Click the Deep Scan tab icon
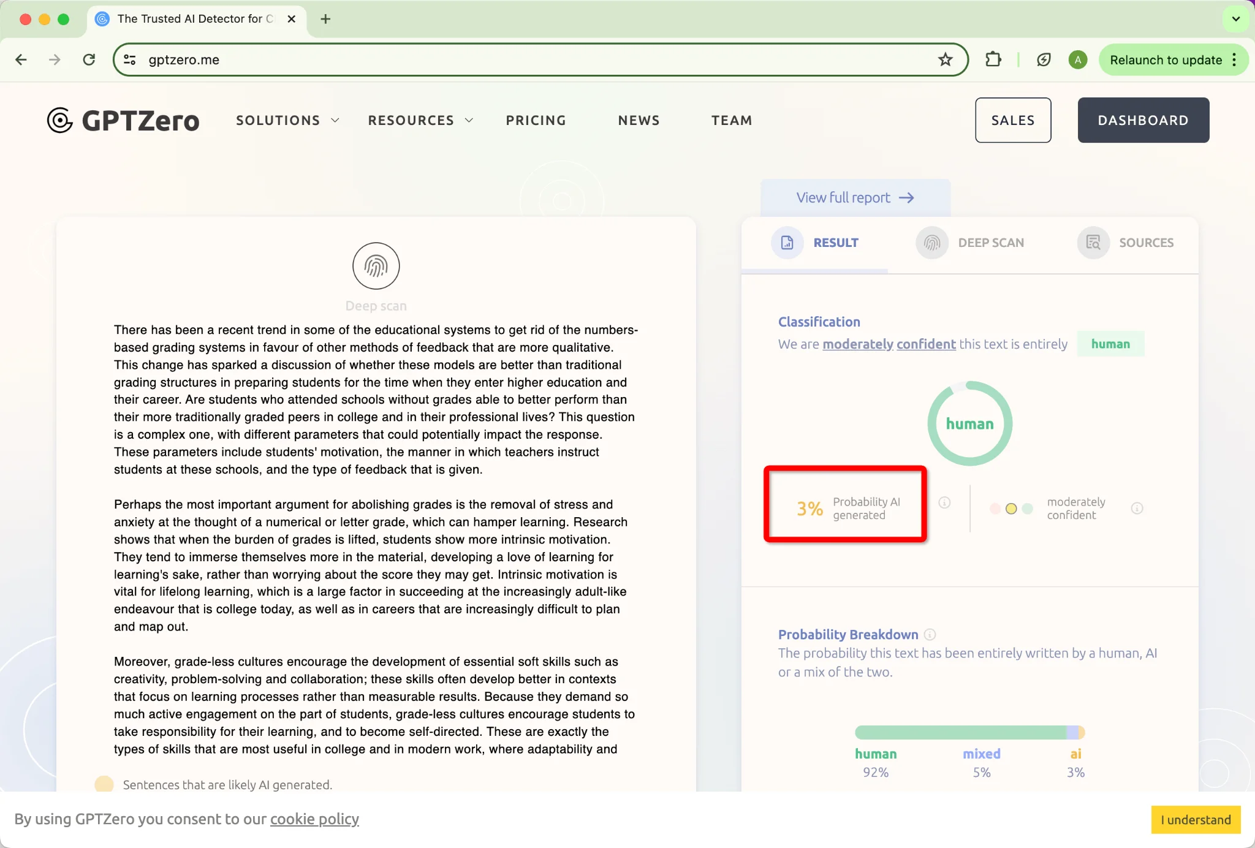Viewport: 1255px width, 848px height. coord(931,242)
